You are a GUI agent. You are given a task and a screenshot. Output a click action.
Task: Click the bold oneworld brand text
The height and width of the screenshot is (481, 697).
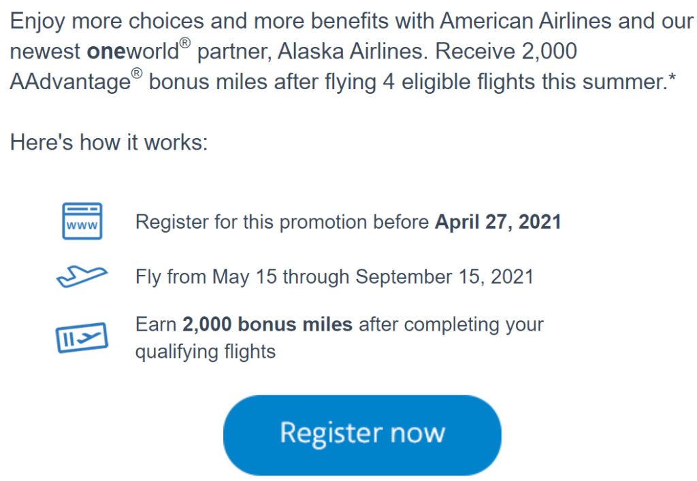pyautogui.click(x=133, y=51)
